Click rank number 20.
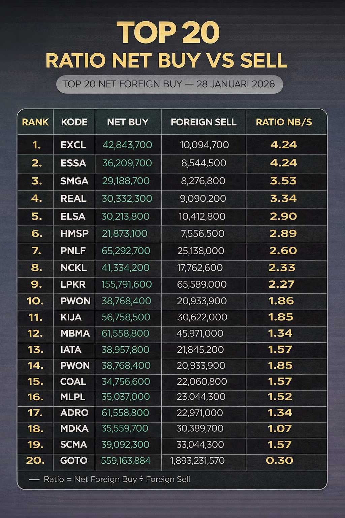 [35, 461]
